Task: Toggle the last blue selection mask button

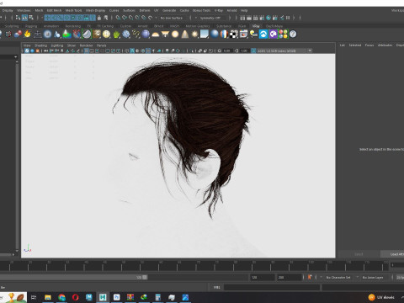Action: tap(93, 18)
